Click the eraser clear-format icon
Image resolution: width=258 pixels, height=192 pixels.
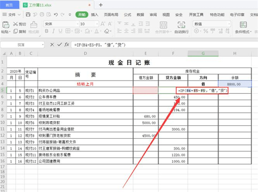[107, 31]
